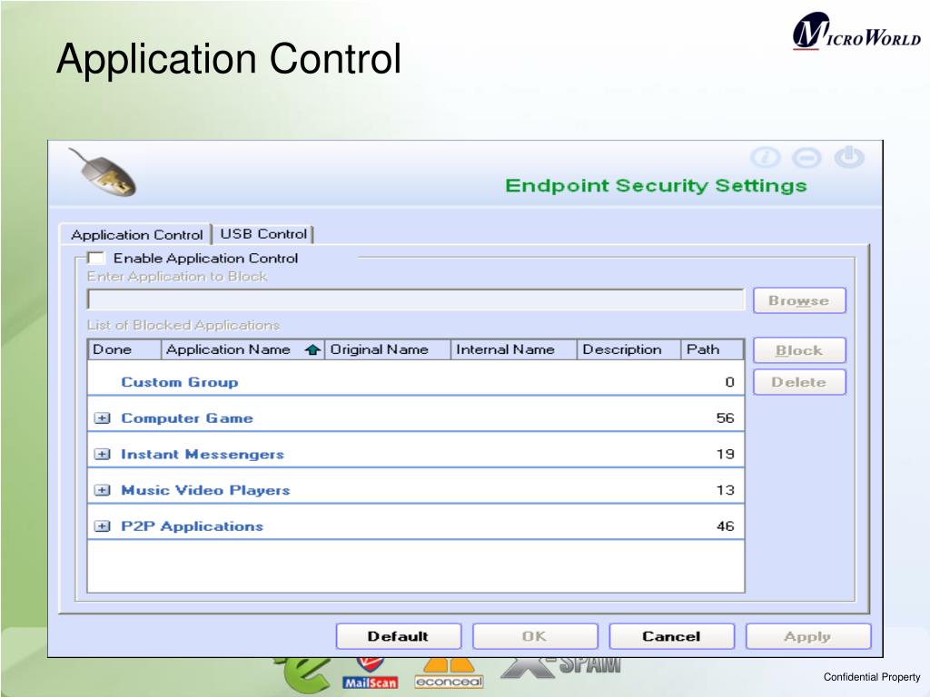
Task: Expand the Computer Game group
Action: tap(102, 418)
